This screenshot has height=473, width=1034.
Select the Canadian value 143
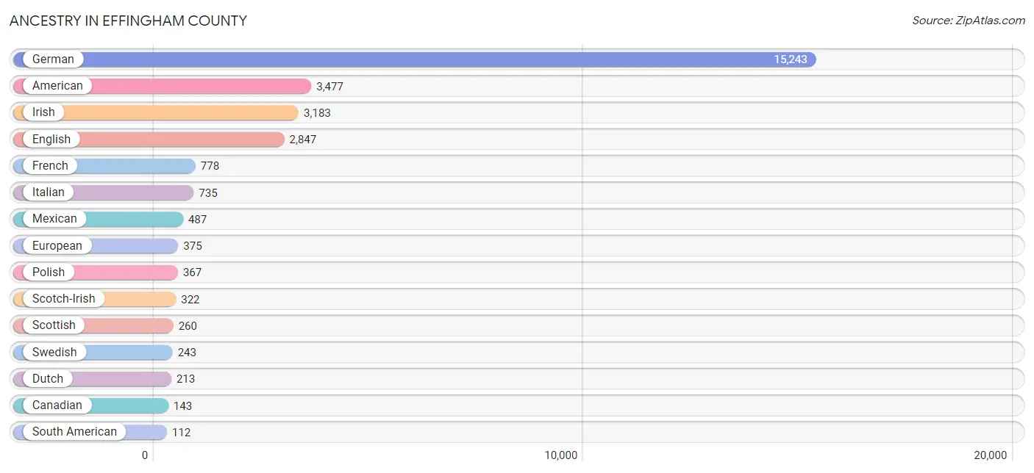click(183, 406)
